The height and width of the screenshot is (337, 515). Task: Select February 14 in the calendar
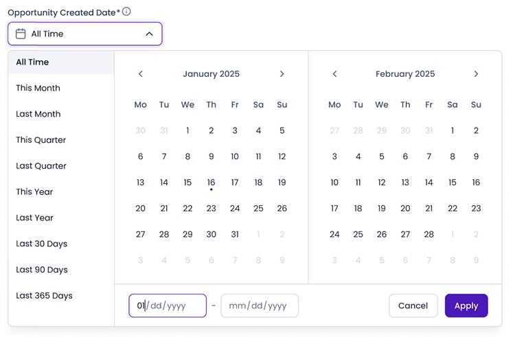tap(428, 183)
